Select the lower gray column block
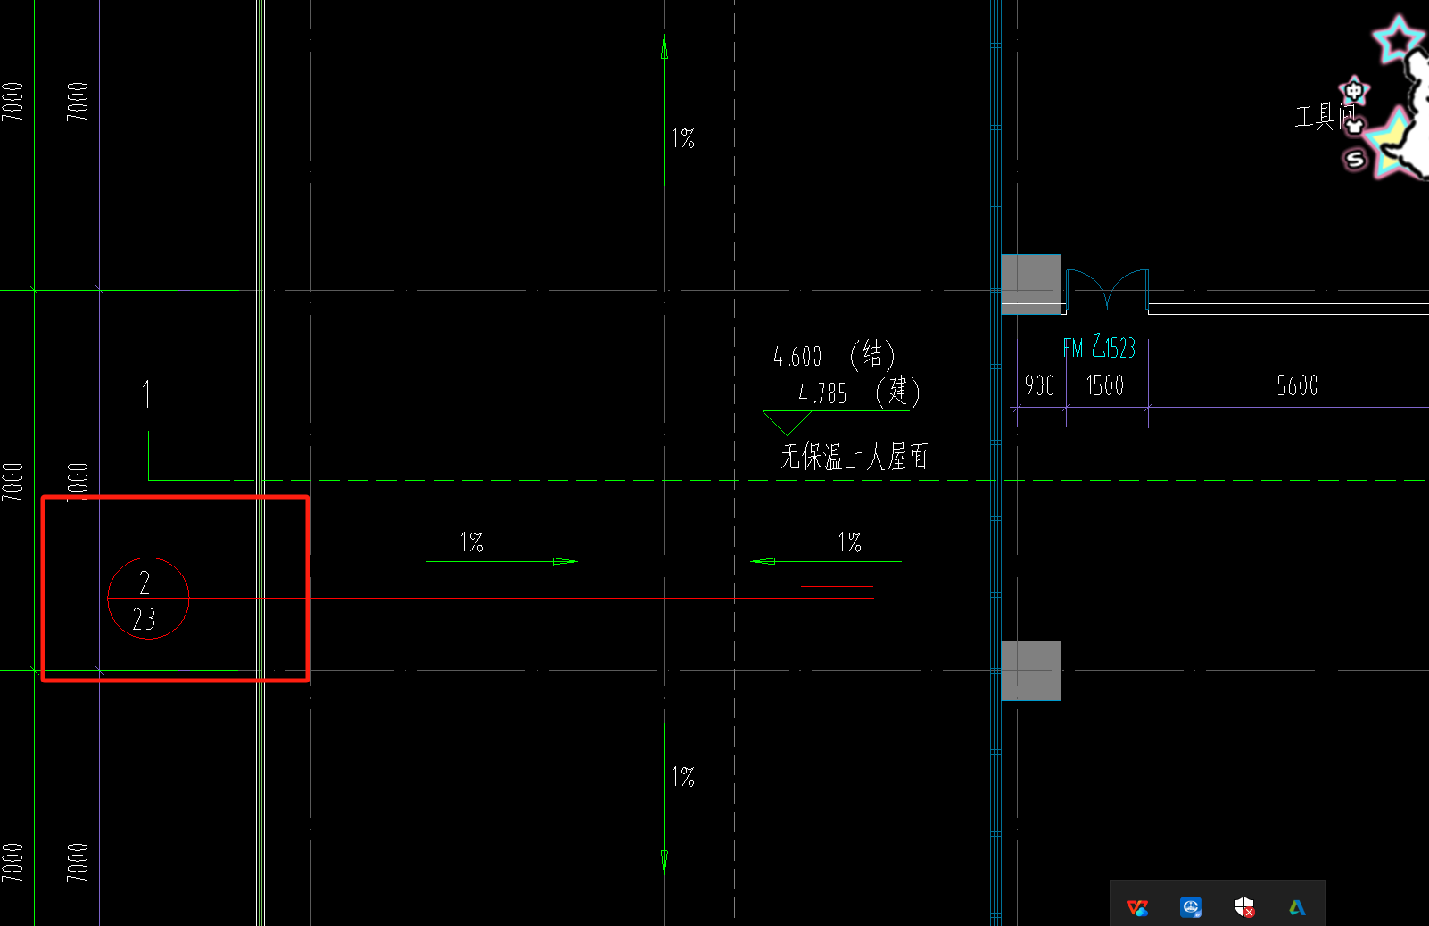The width and height of the screenshot is (1429, 926). [1031, 670]
